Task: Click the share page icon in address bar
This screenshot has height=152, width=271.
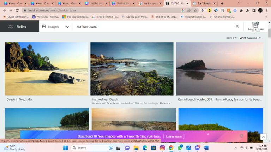Action: pos(189,11)
